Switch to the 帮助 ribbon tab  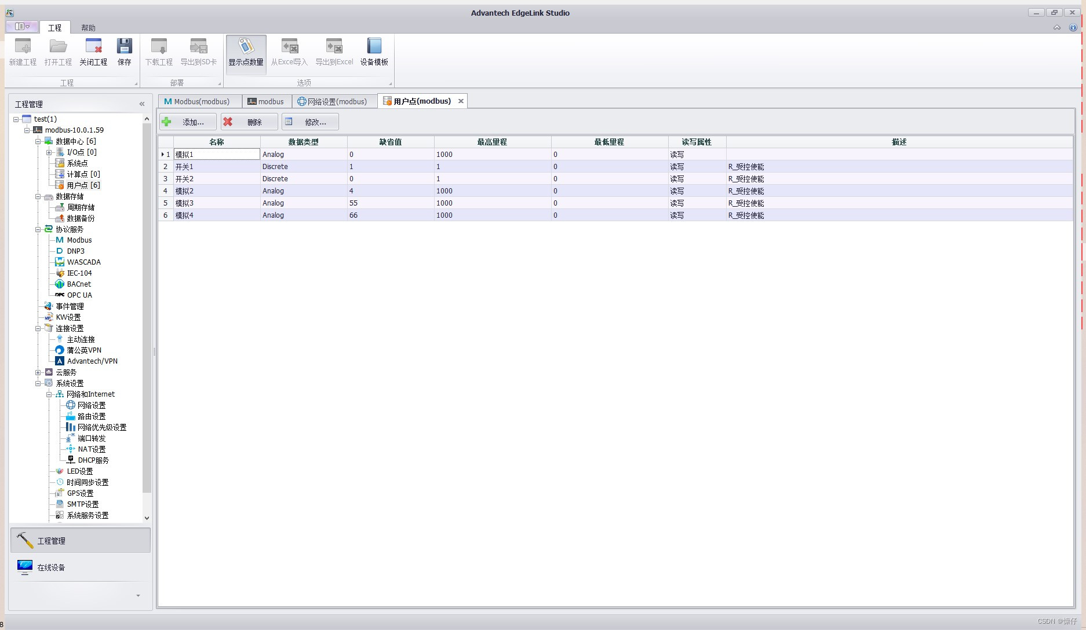click(x=88, y=28)
